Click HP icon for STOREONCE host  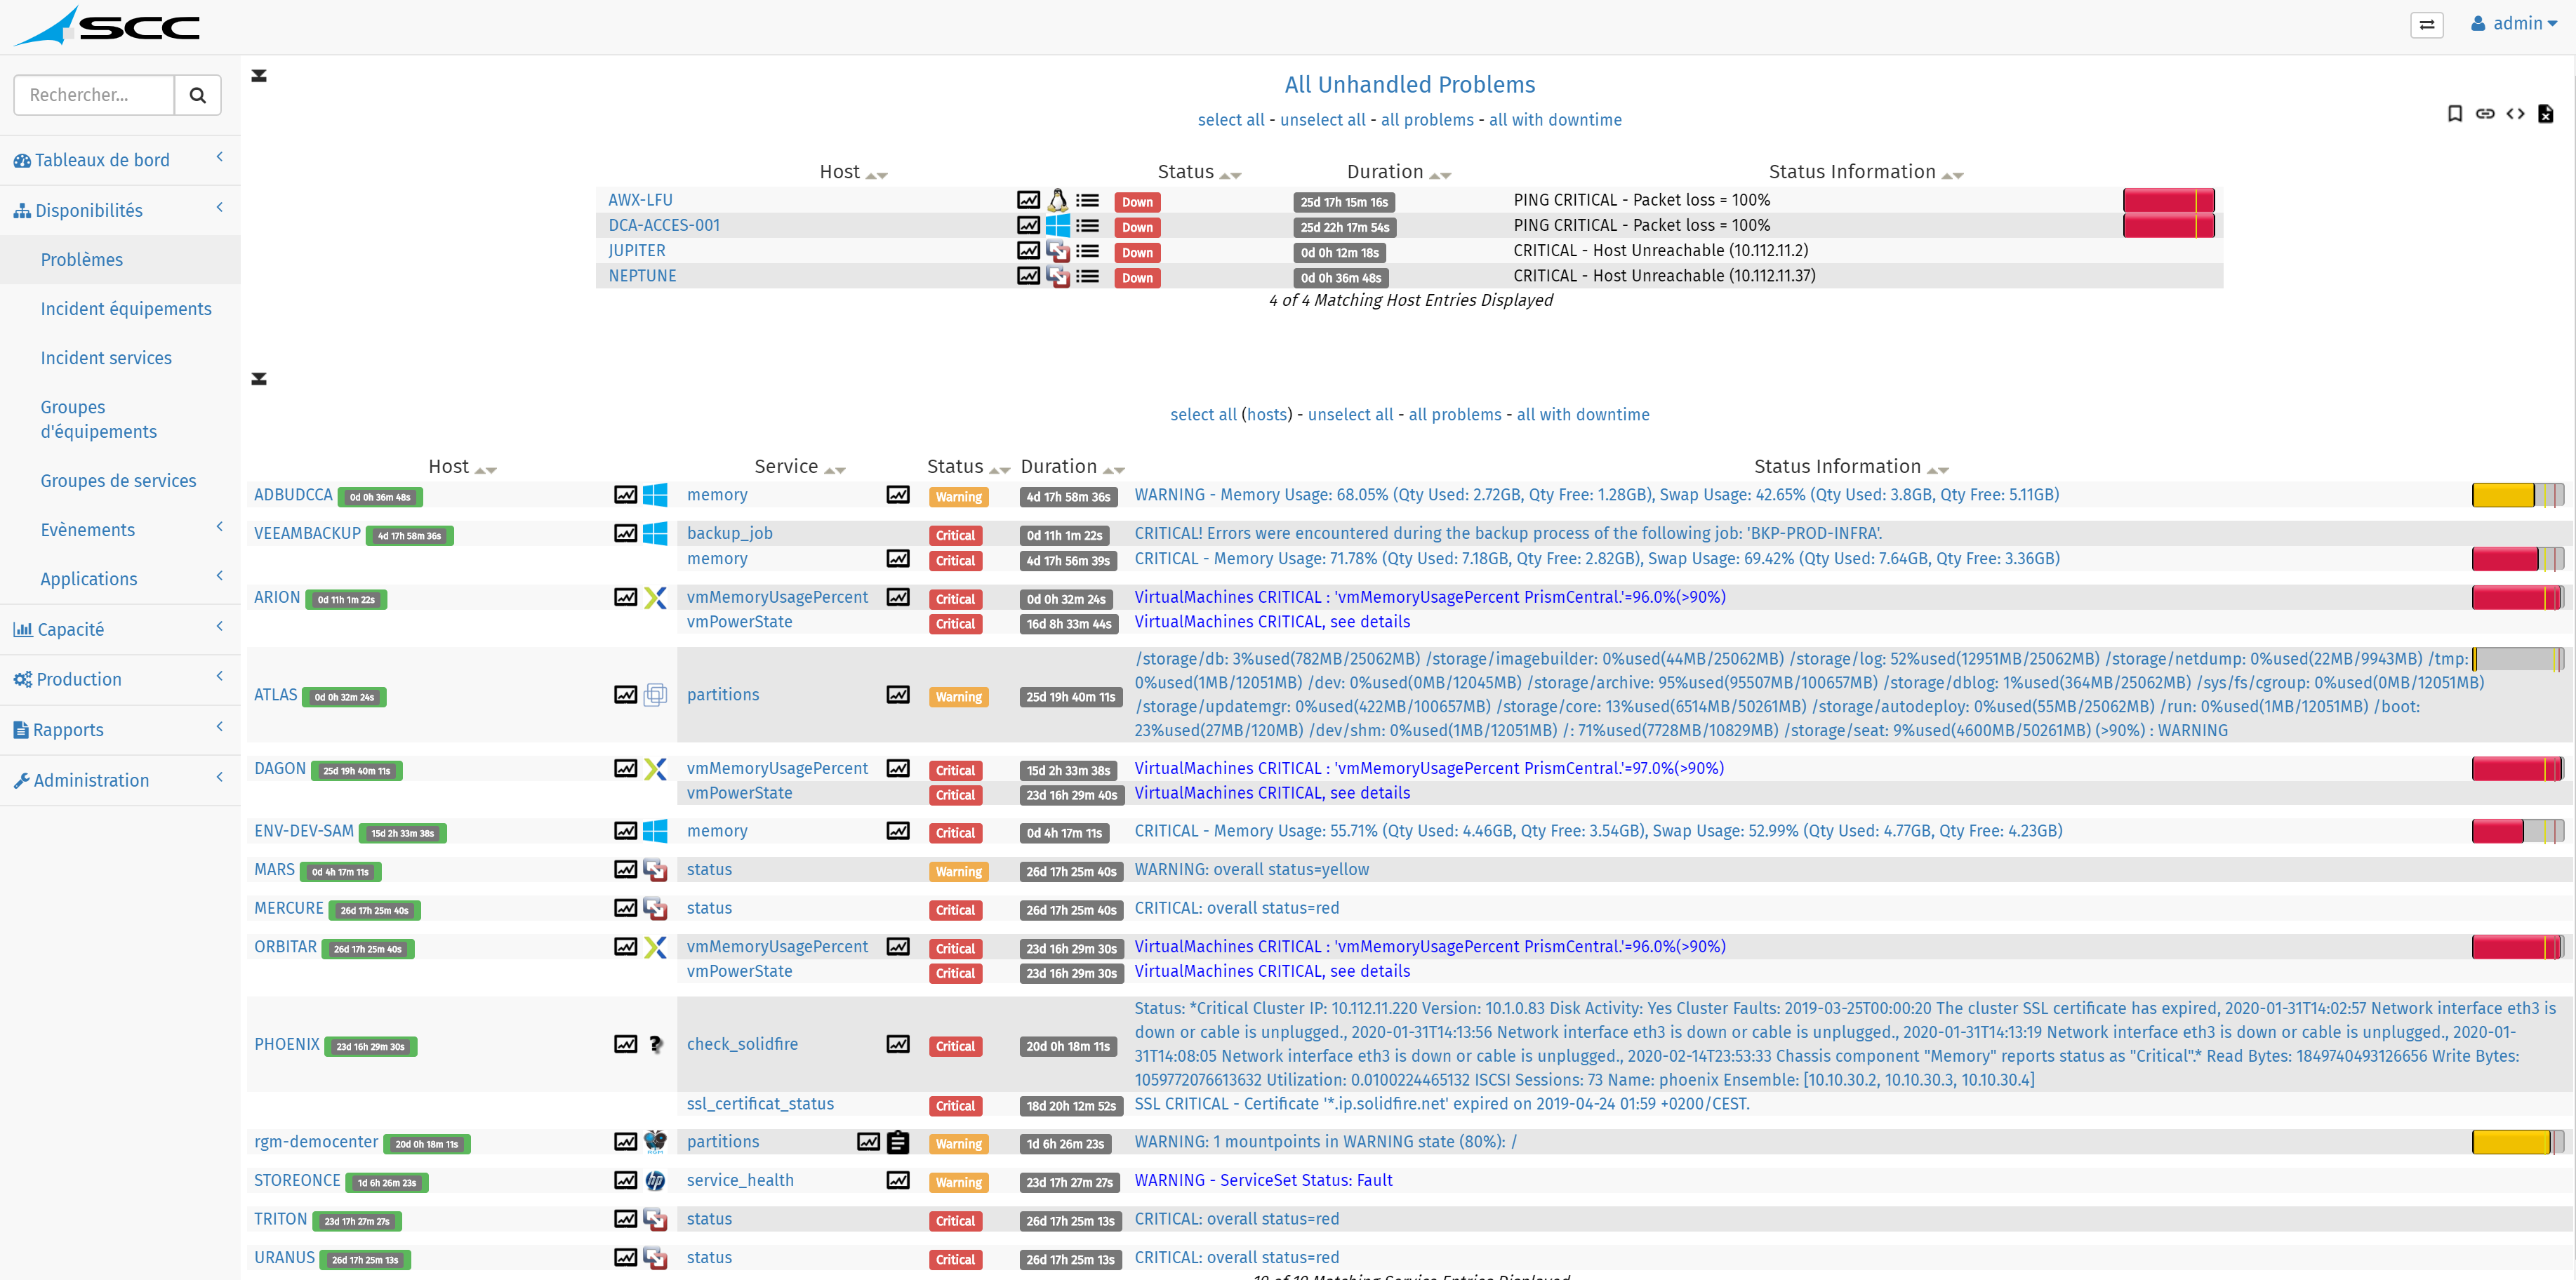pyautogui.click(x=655, y=1181)
